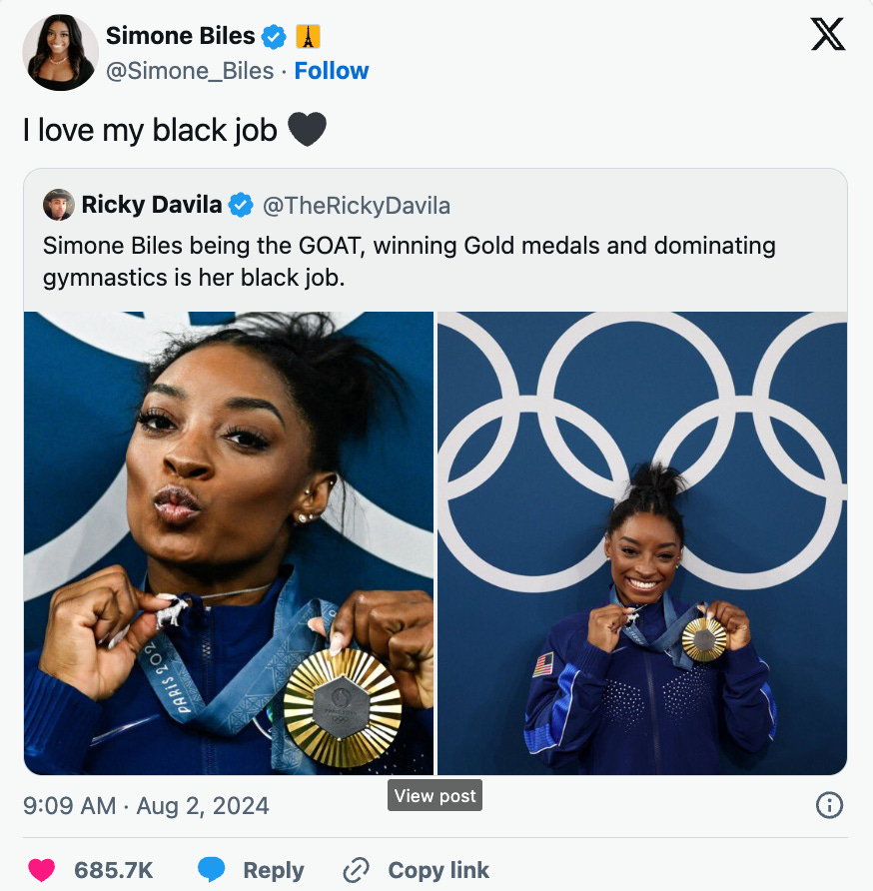Open the @Simone_Biles handle link
873x891 pixels.
point(190,71)
